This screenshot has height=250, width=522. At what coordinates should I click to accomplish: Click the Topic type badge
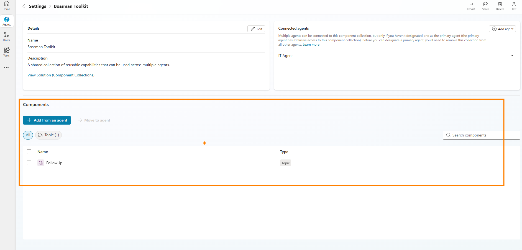point(286,163)
